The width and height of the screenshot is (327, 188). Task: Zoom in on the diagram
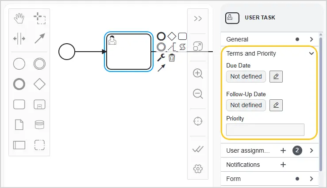click(198, 74)
